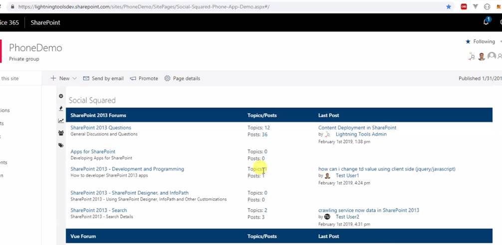Screen dimensions: 502x245
Task: Open crawling service now data post
Action: click(368, 210)
